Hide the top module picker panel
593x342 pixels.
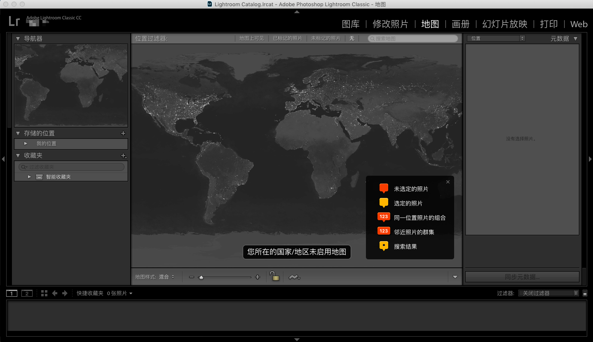coord(297,12)
